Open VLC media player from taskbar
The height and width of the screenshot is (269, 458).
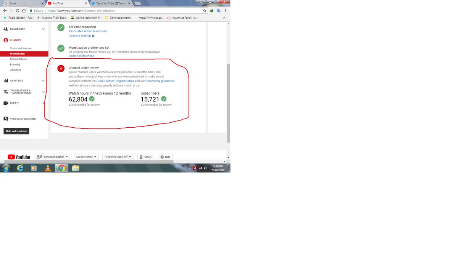click(48, 168)
